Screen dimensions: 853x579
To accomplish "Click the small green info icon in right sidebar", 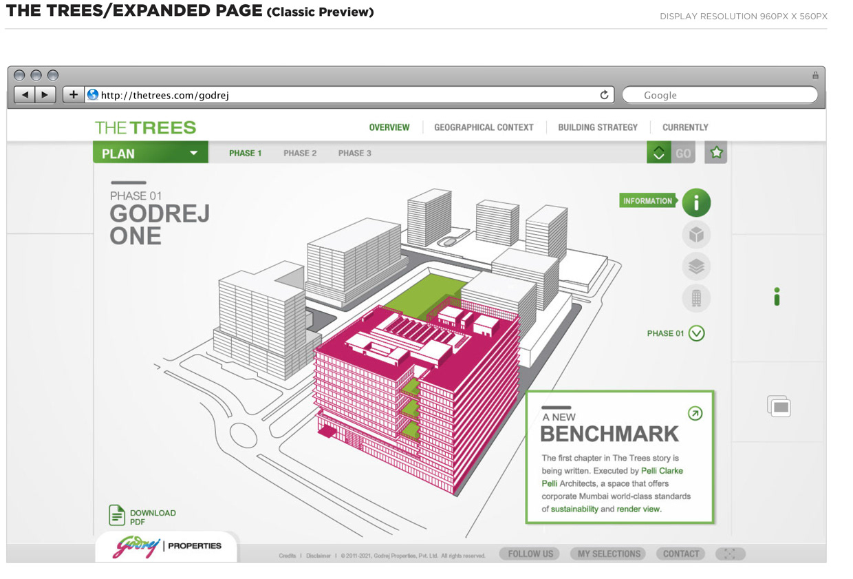I will [777, 297].
